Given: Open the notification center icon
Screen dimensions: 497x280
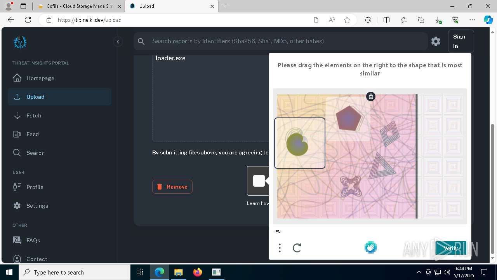Looking at the screenshot, I should [484, 272].
